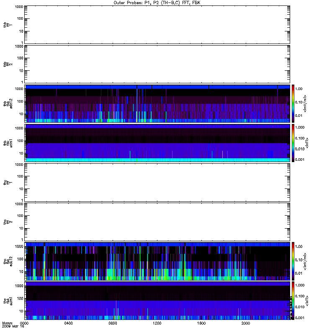Click the '1.00' label on thb edc12 color bar

pyautogui.click(x=299, y=89)
